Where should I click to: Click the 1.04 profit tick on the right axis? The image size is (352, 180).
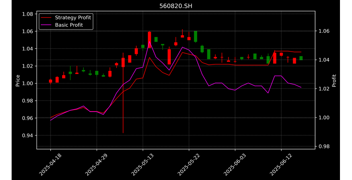point(324,60)
